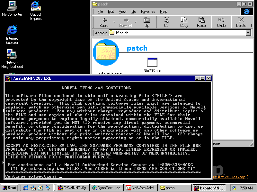Image resolution: width=257 pixels, height=192 pixels.
Task: Open the Start menu
Action: [x=9, y=188]
